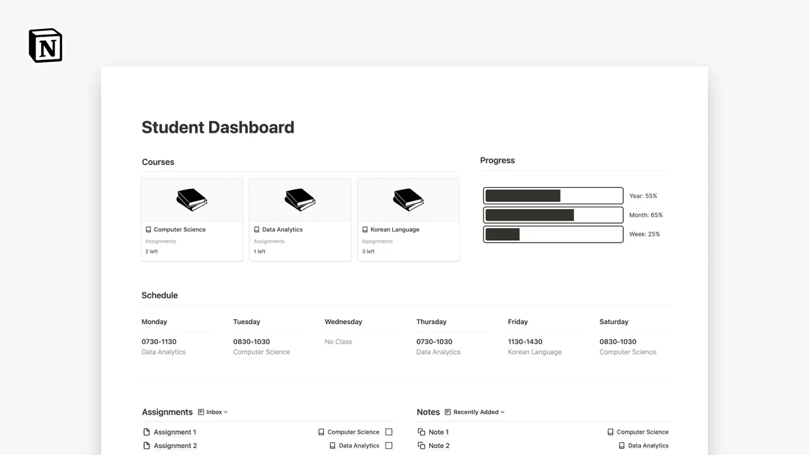The width and height of the screenshot is (809, 455).
Task: Click the book icon on the Korean Language card
Action: pos(408,198)
